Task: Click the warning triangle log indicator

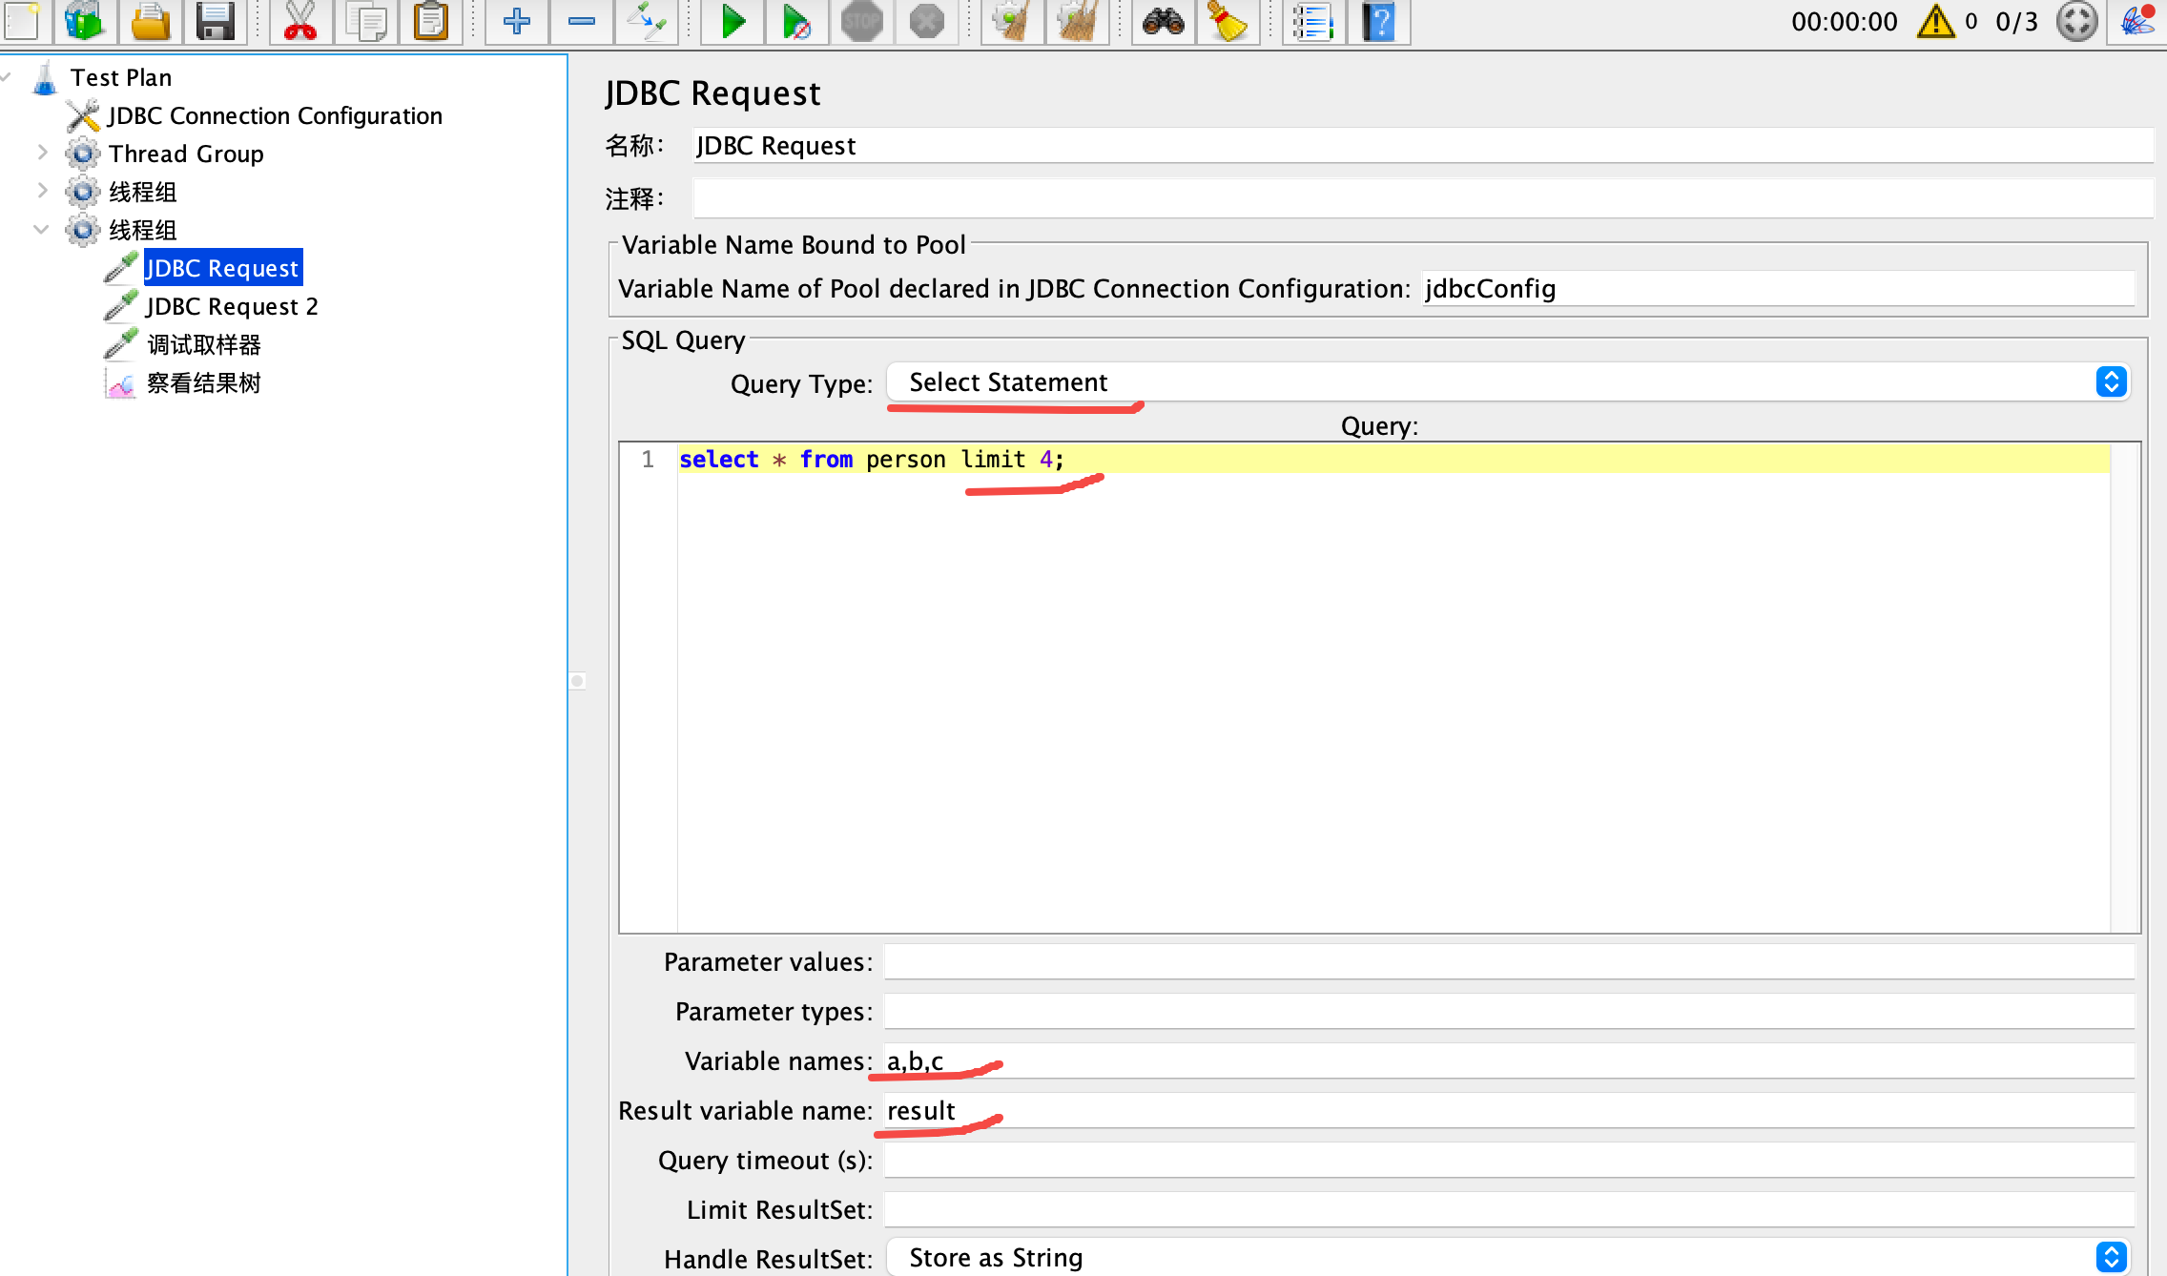Action: click(x=1935, y=21)
